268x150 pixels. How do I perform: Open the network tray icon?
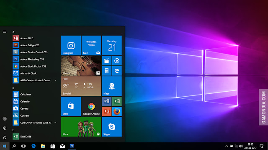coord(236,146)
